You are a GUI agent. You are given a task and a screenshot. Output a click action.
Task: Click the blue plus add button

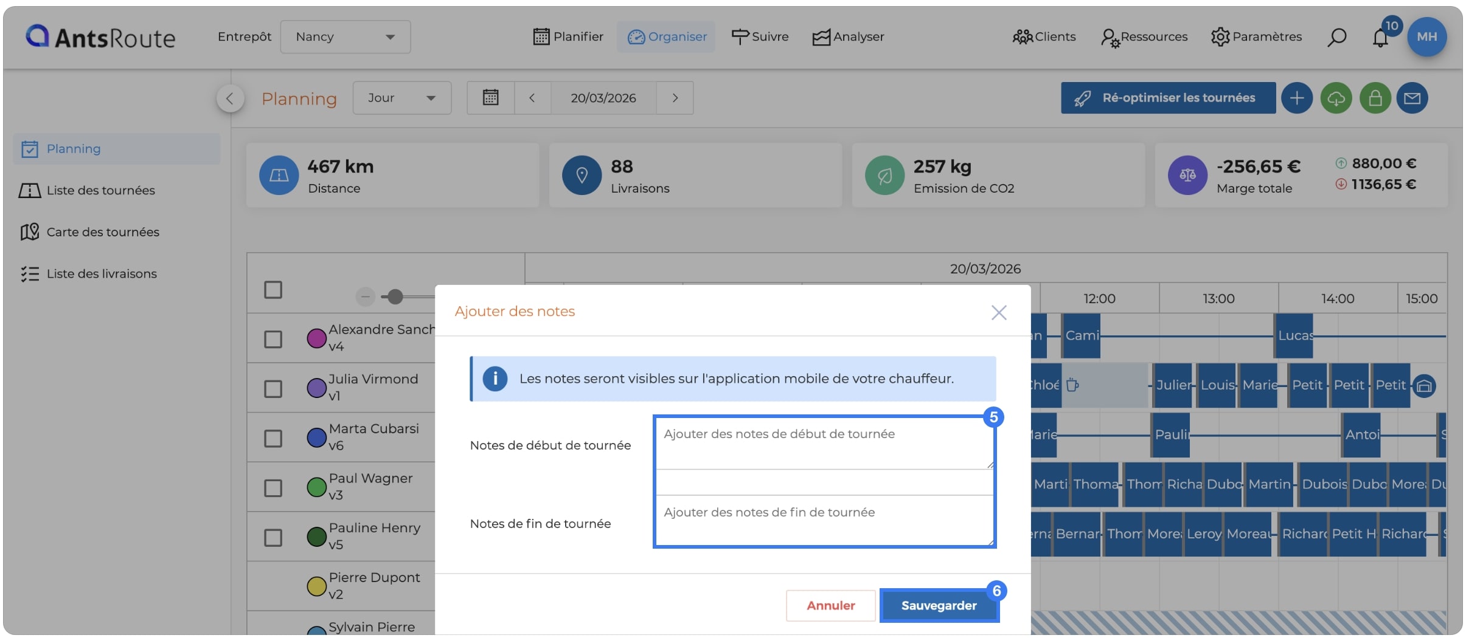[x=1297, y=98]
